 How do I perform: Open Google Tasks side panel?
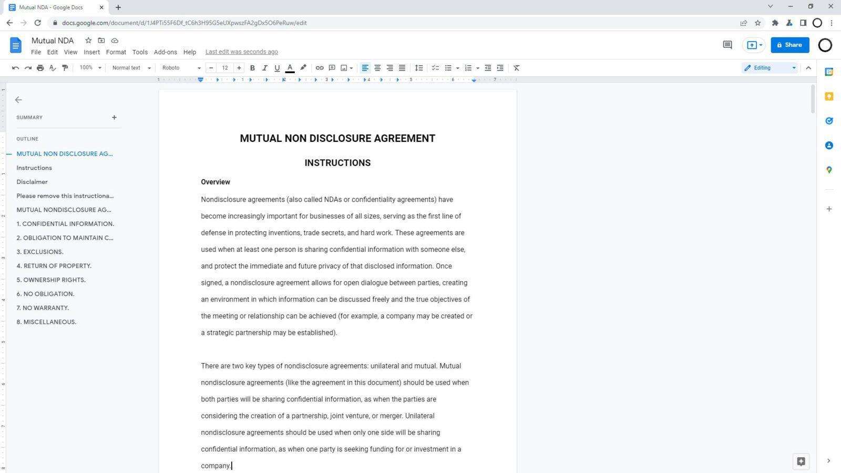pos(829,121)
